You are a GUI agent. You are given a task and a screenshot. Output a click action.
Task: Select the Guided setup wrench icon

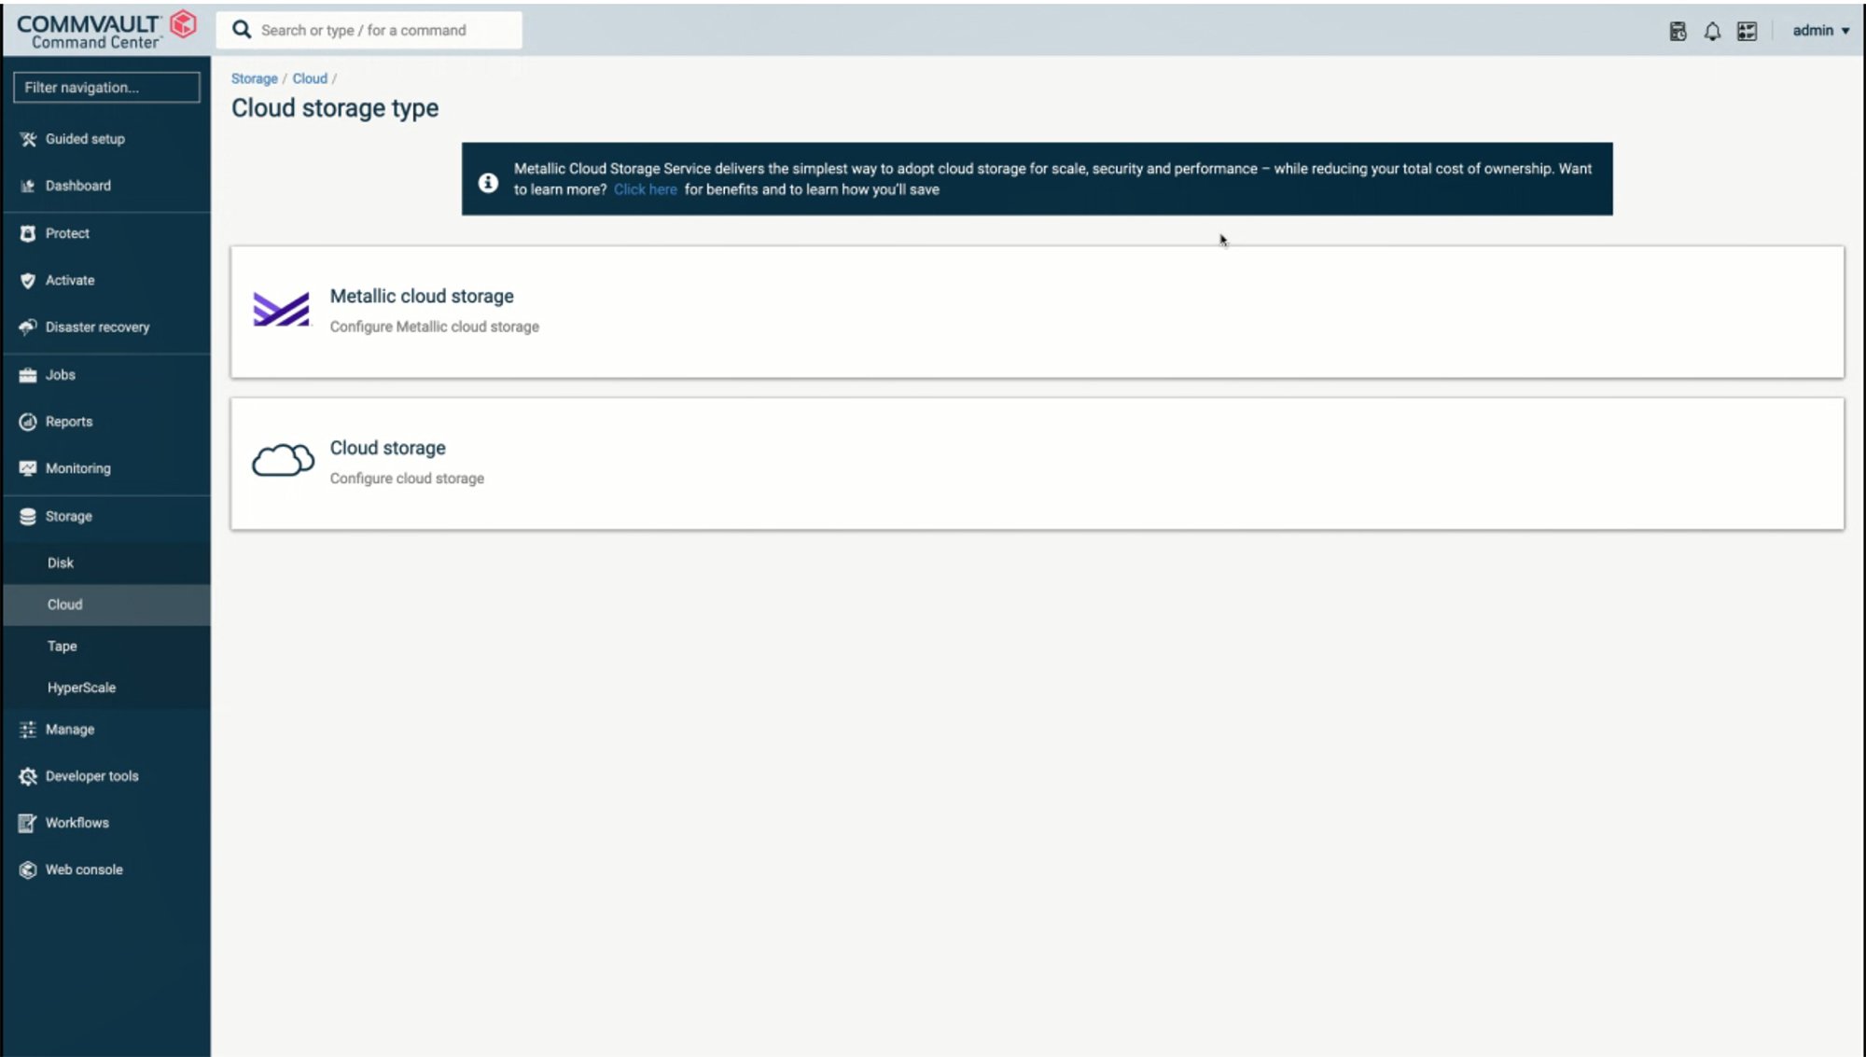[x=27, y=138]
